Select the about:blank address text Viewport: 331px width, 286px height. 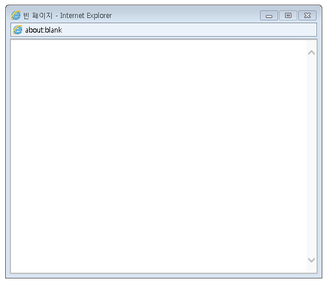(44, 30)
